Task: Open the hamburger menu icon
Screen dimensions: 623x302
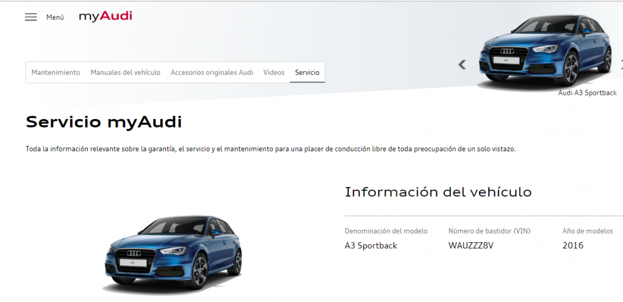Action: coord(31,17)
